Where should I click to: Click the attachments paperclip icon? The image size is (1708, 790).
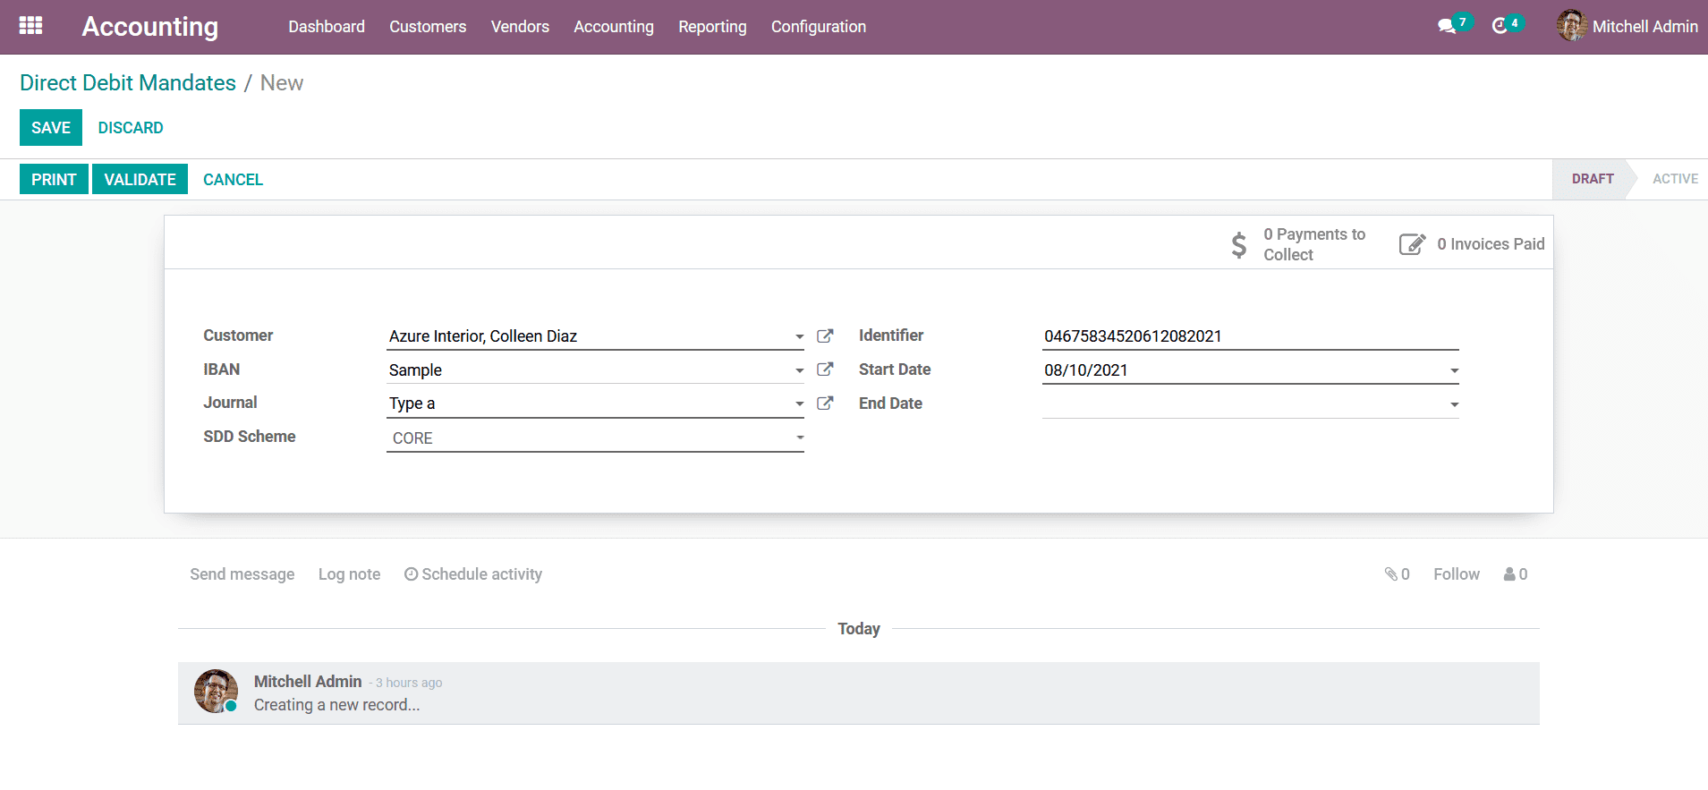pos(1391,574)
